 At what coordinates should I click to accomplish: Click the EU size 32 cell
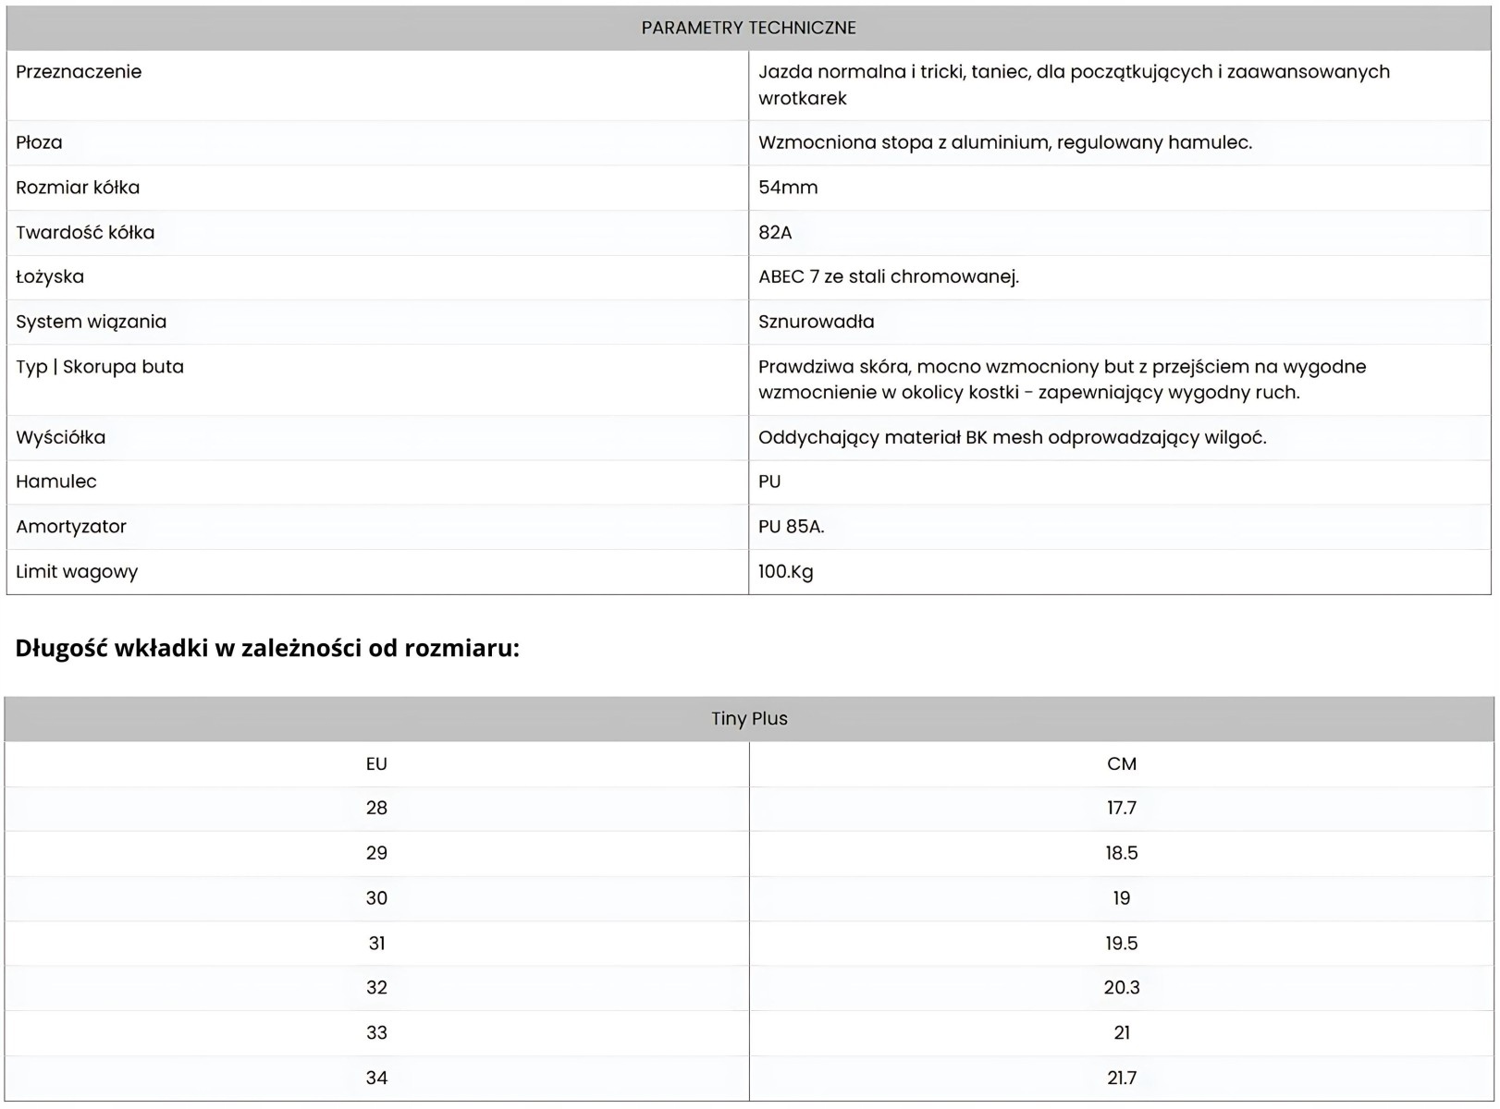point(376,988)
